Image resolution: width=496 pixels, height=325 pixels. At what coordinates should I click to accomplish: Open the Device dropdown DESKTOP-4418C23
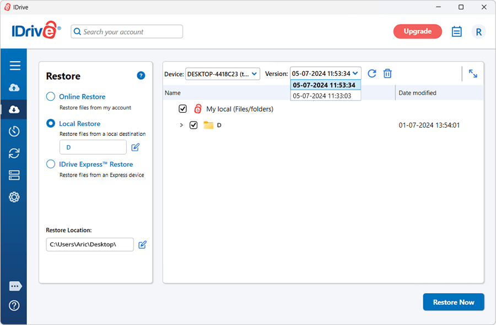tap(223, 74)
